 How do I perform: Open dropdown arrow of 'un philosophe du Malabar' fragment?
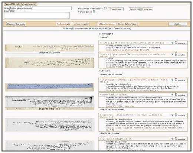click(x=172, y=80)
